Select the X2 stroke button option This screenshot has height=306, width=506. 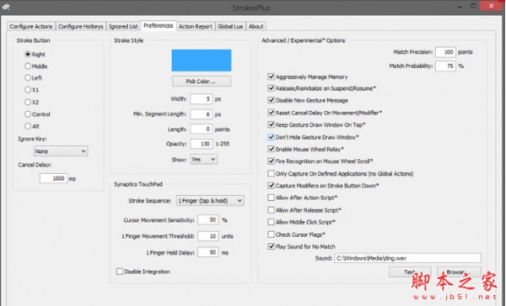pos(32,103)
